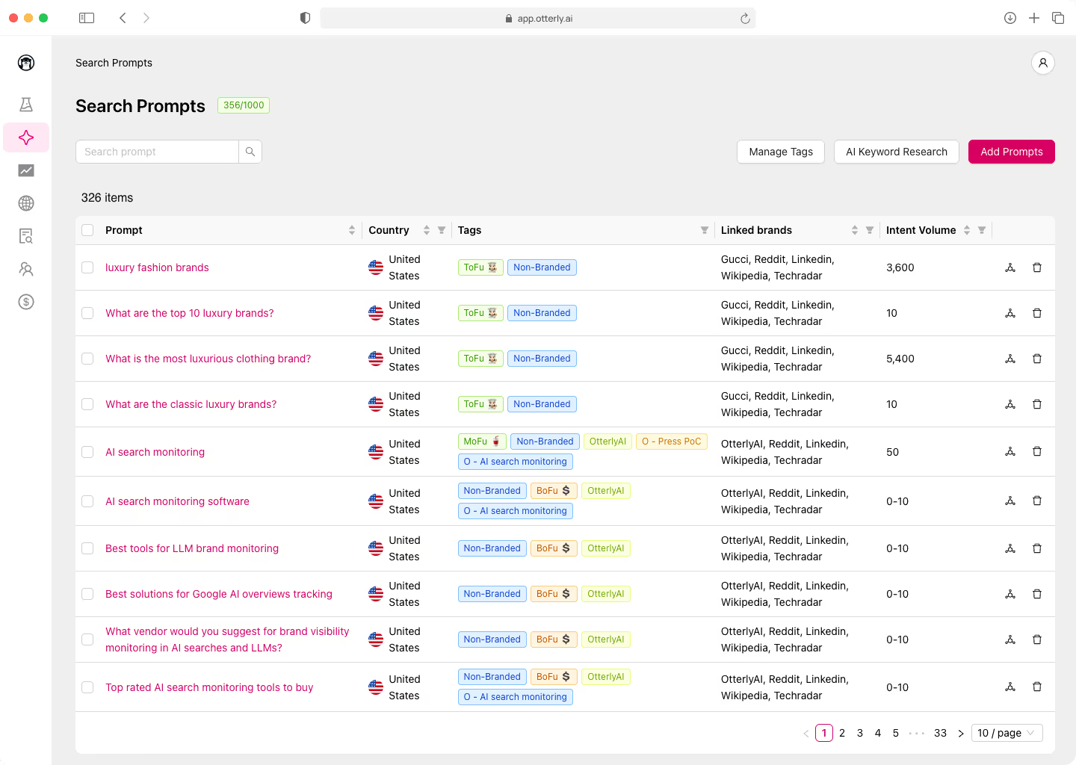Open the 'Best tools for LLM brand monitoring' prompt link
This screenshot has width=1076, height=765.
[192, 548]
